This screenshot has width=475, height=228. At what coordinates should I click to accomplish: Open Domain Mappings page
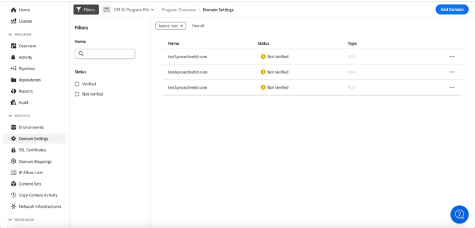35,161
